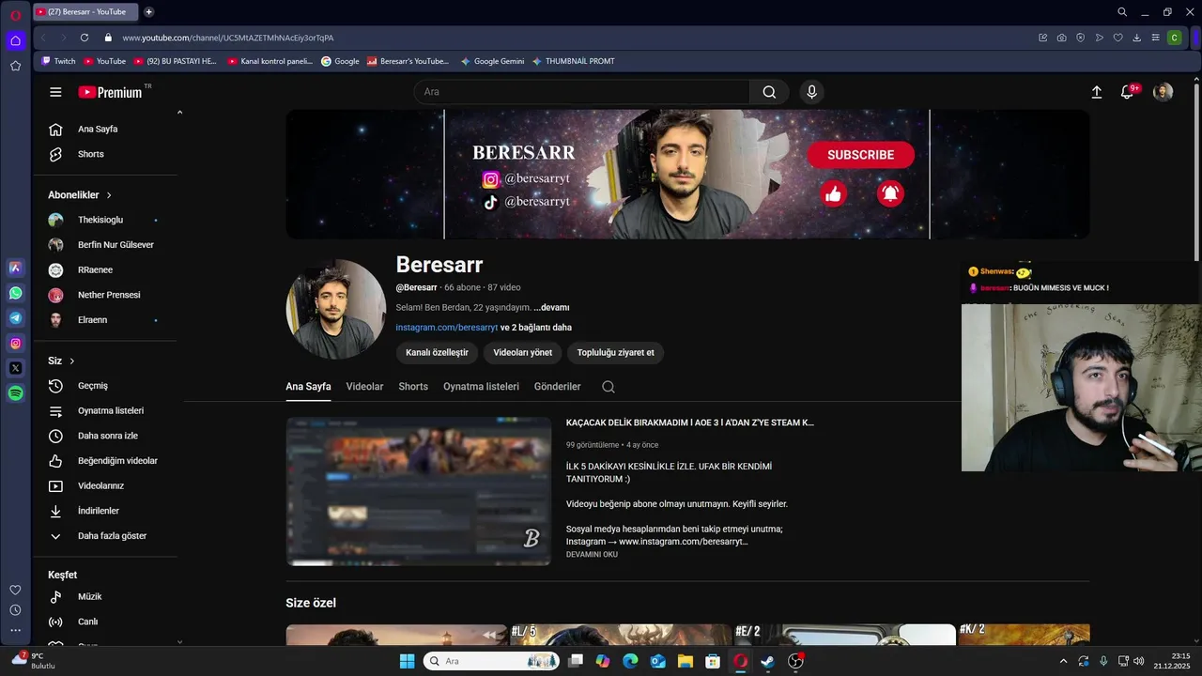Search within the channel tabs magnifier

tap(609, 387)
